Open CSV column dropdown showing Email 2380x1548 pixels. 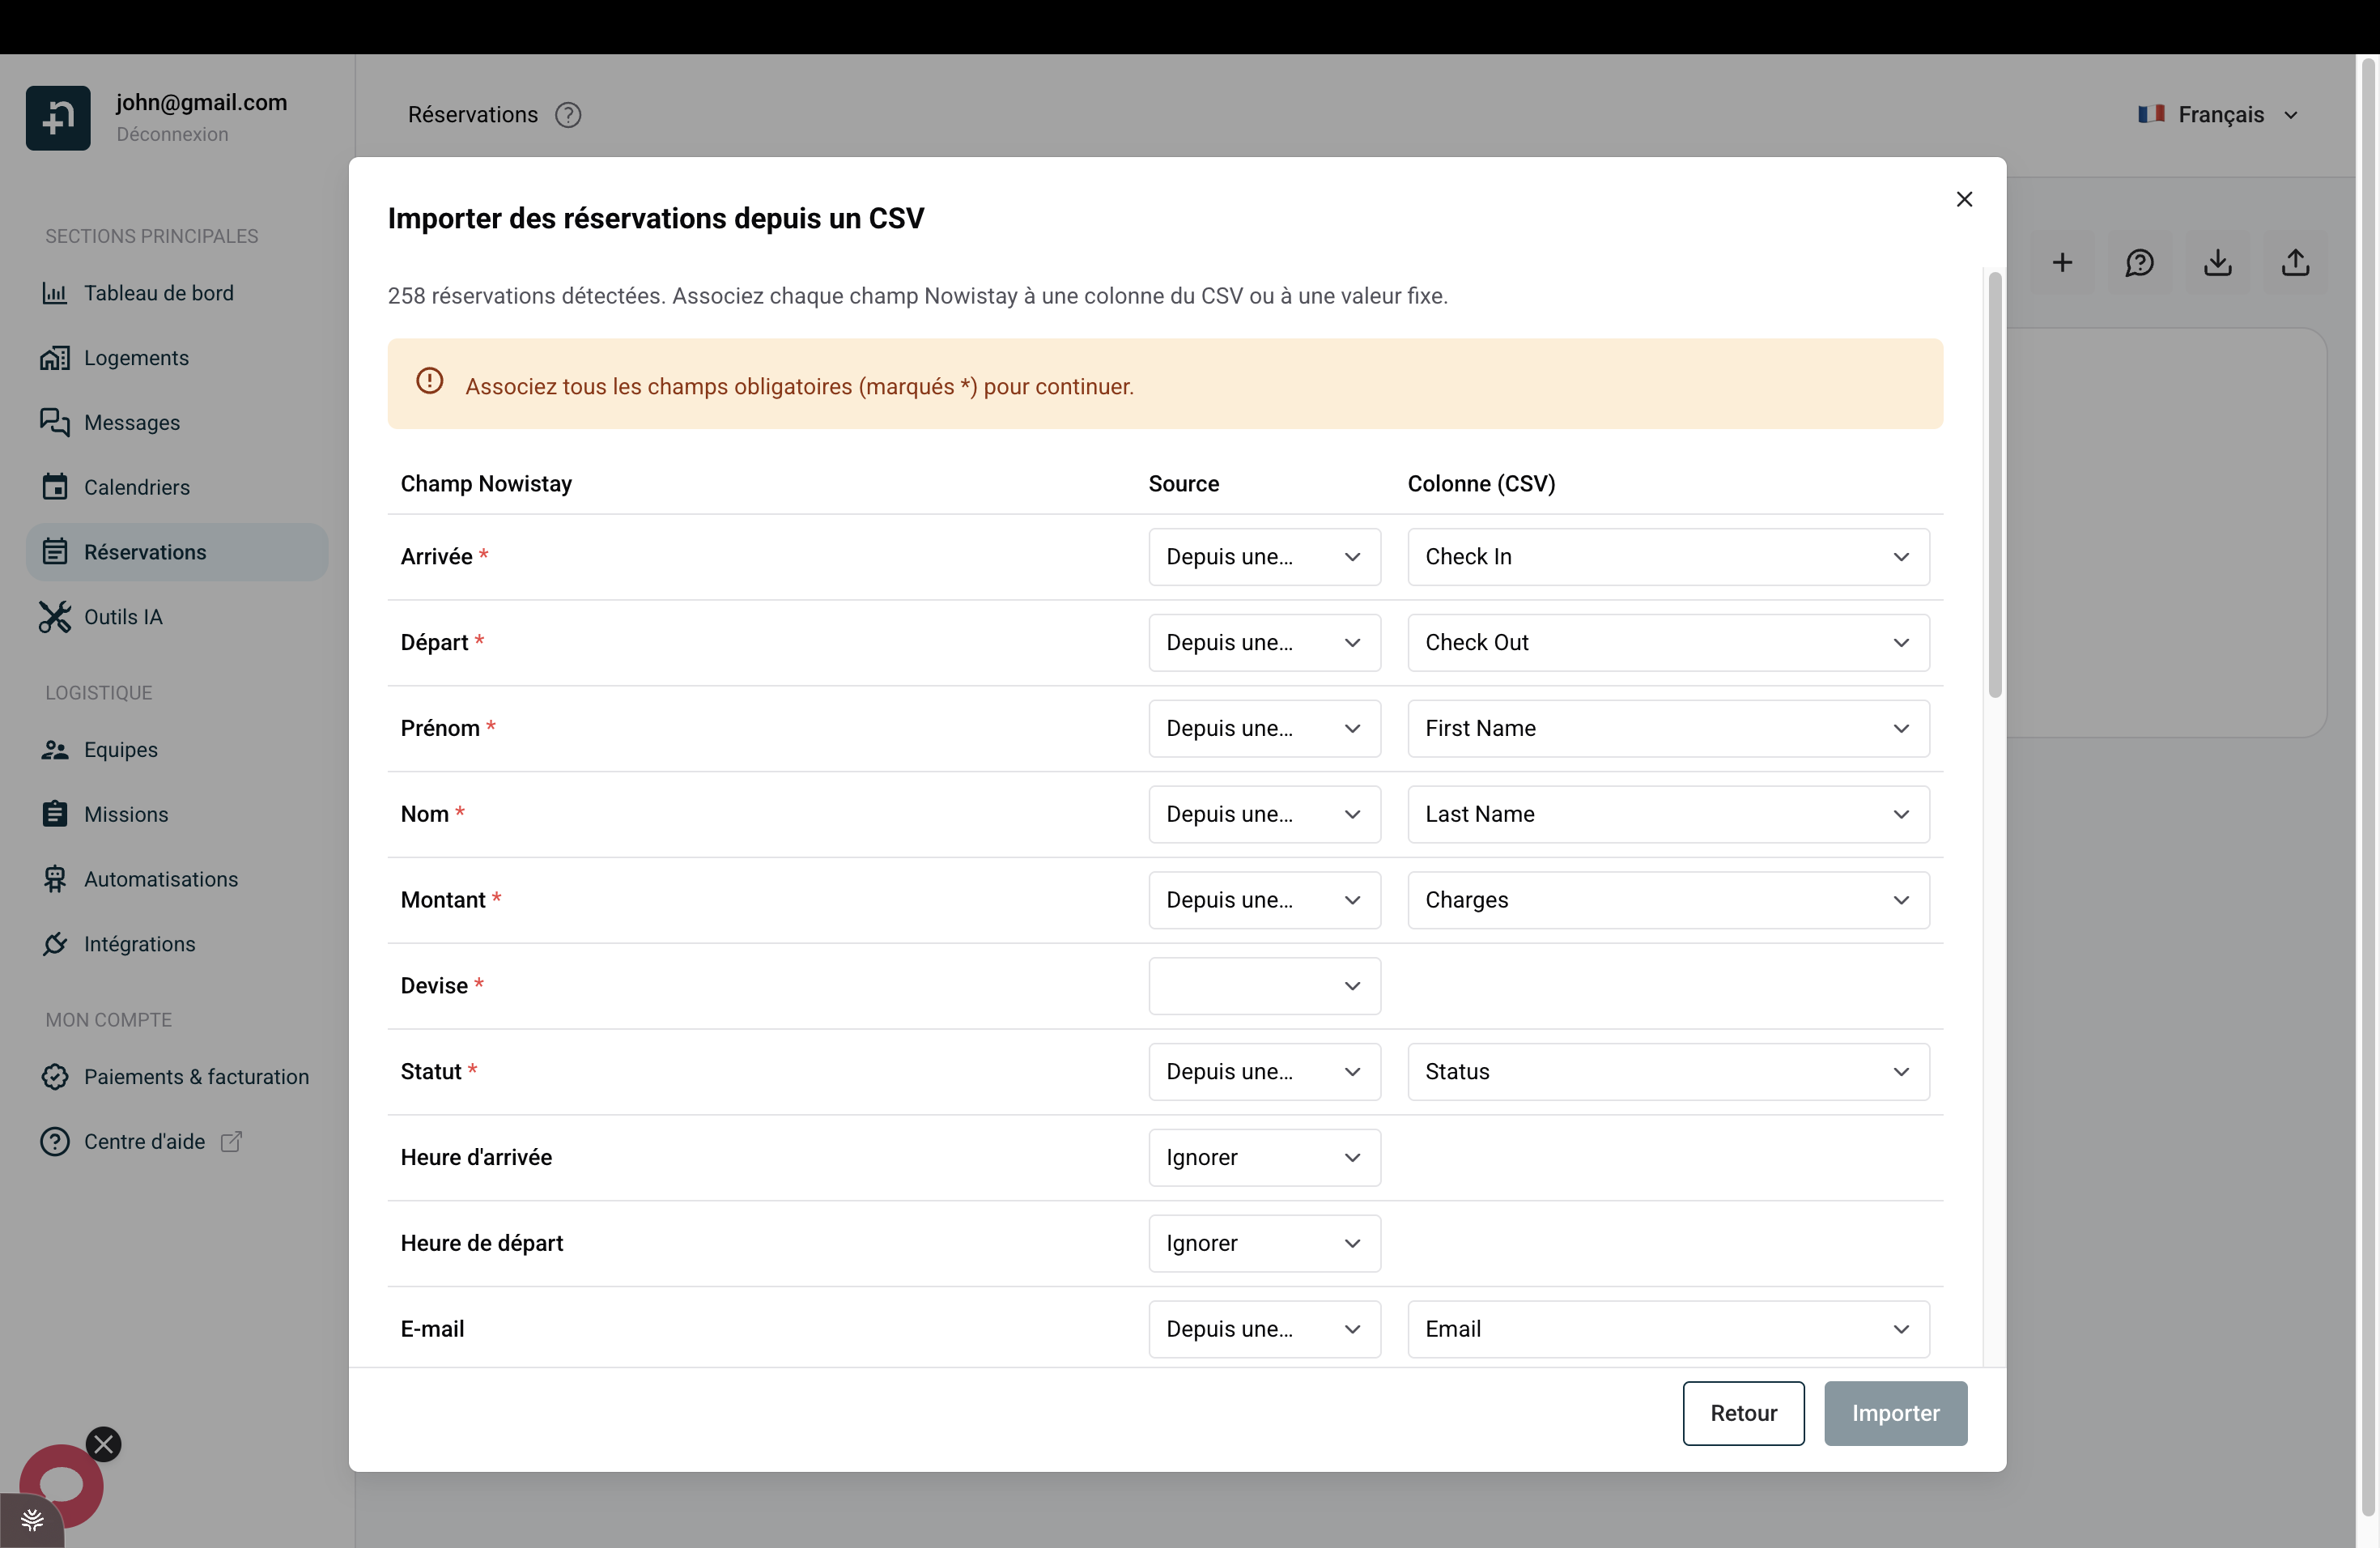[1668, 1330]
